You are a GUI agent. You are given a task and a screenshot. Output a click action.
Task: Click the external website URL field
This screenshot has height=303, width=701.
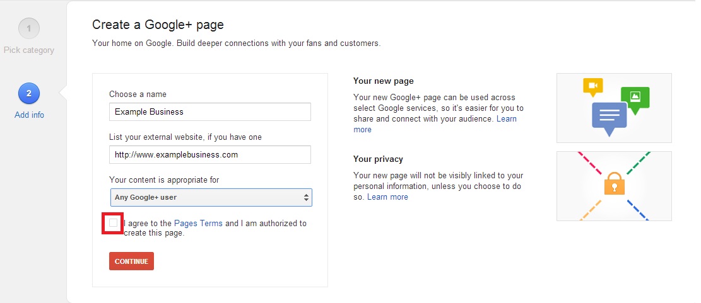pos(210,155)
